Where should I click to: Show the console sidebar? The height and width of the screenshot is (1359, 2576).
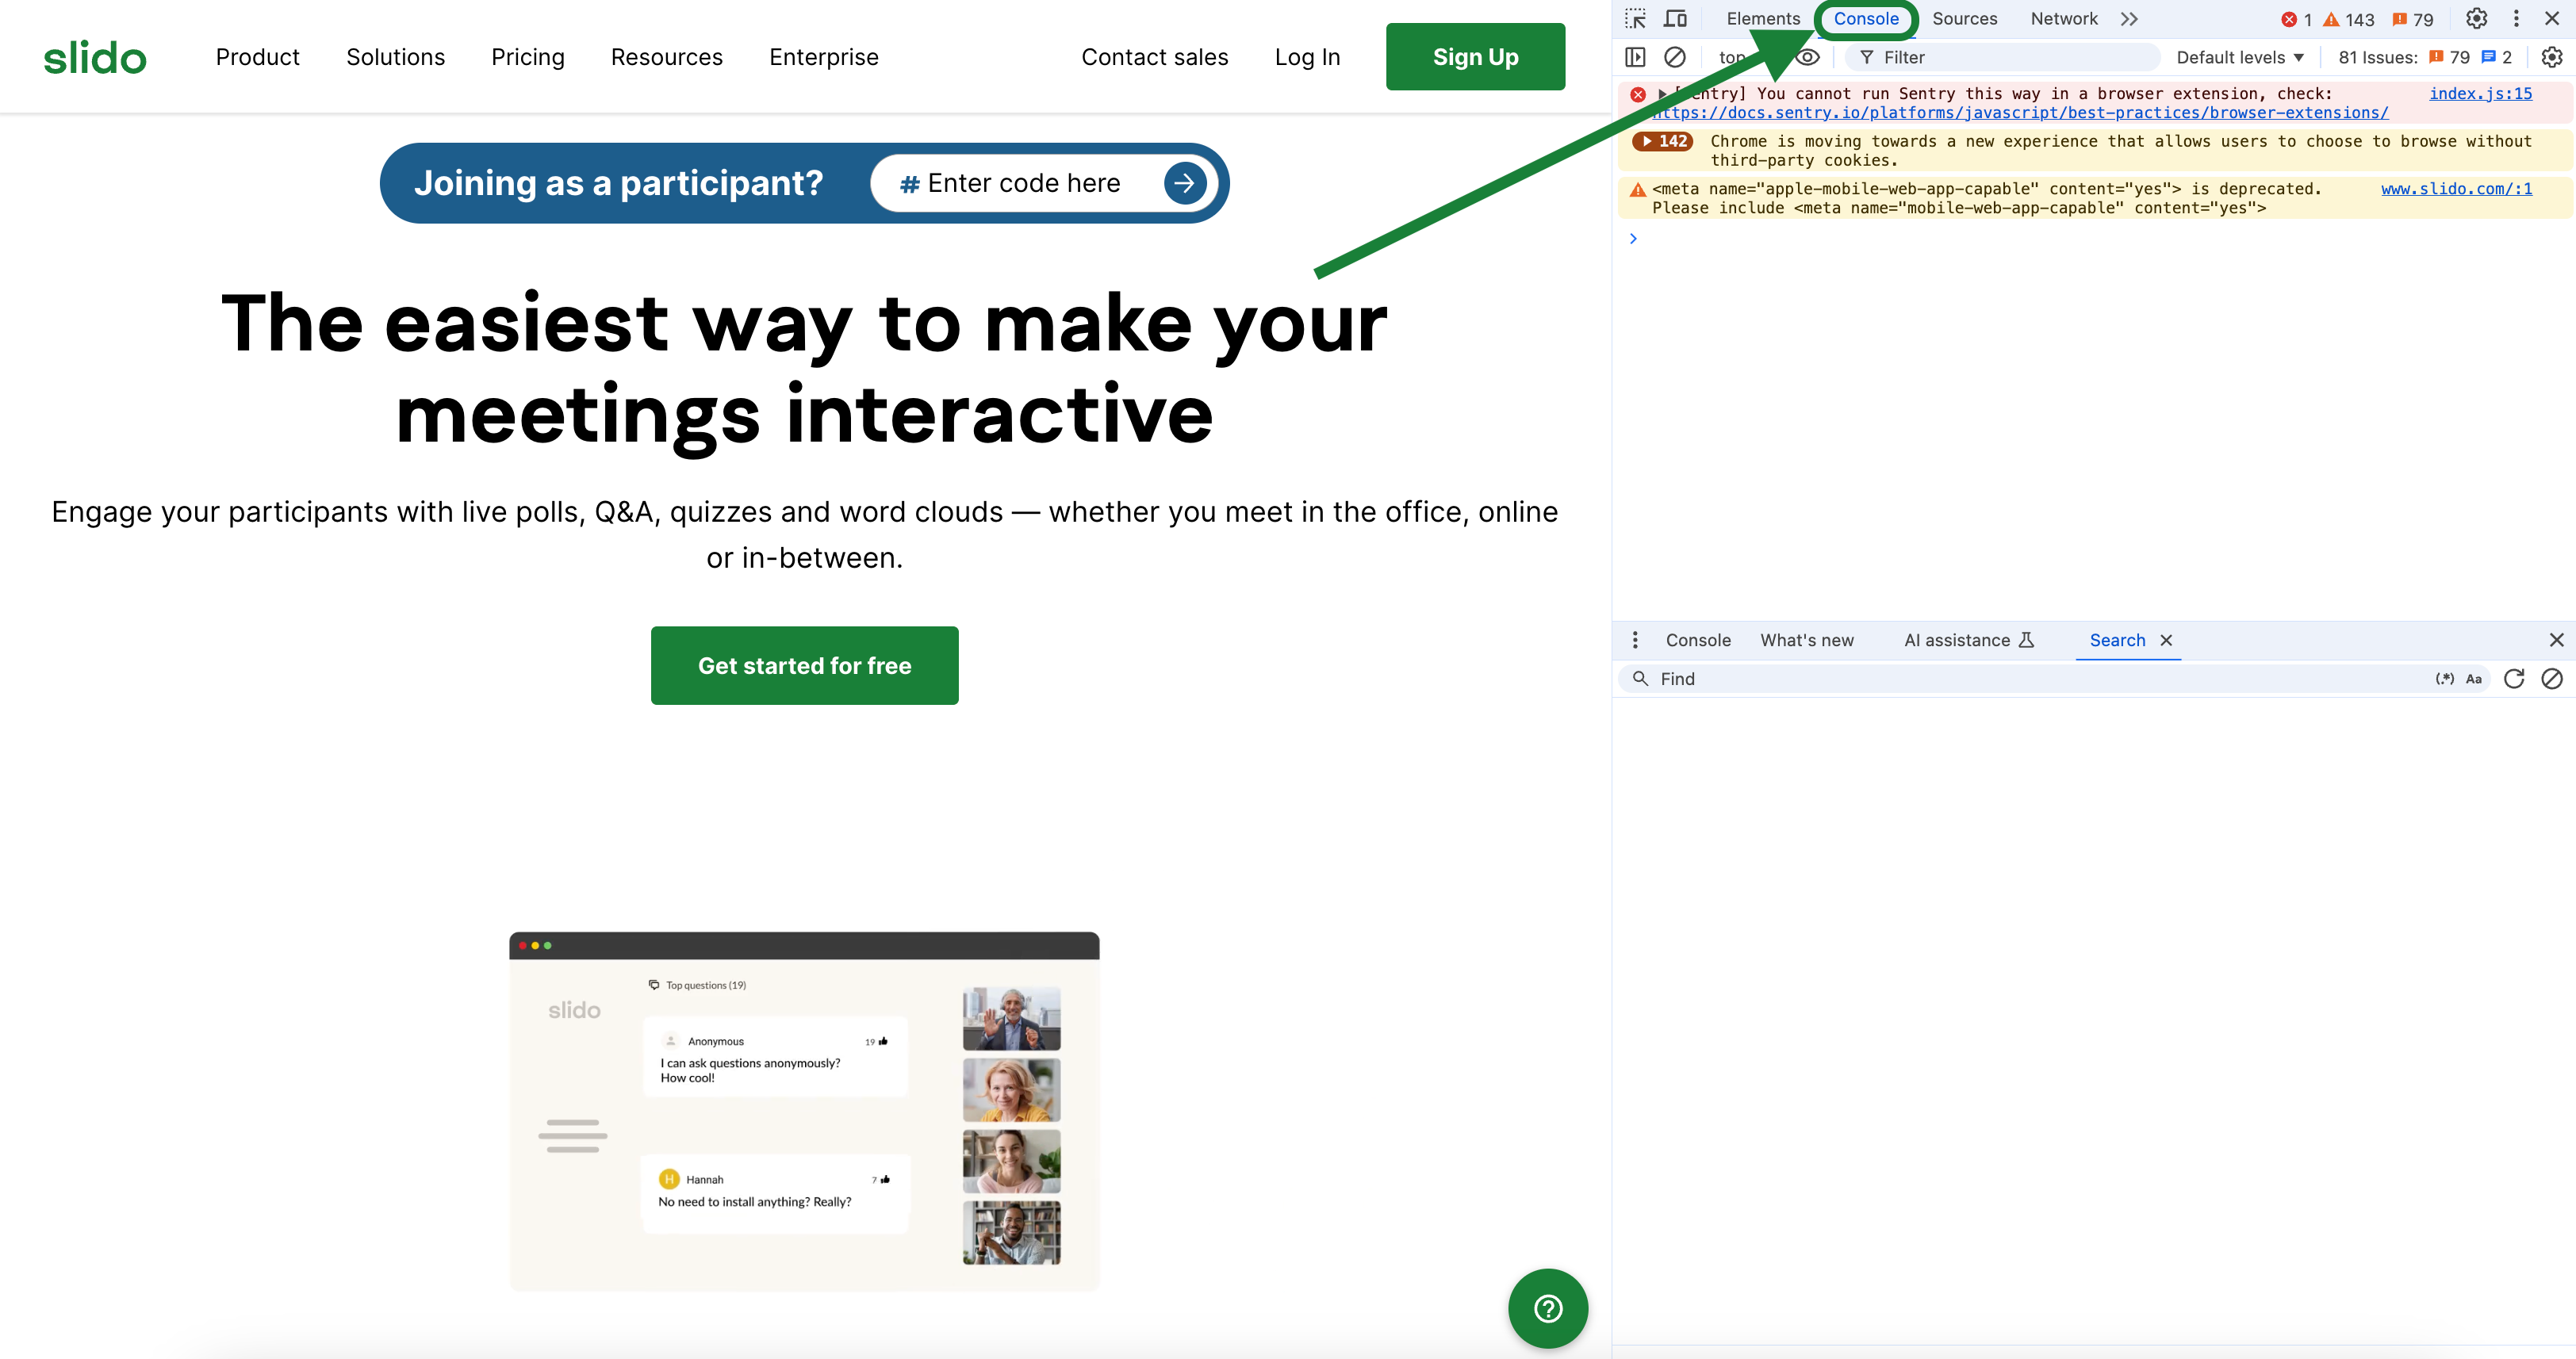1635,57
